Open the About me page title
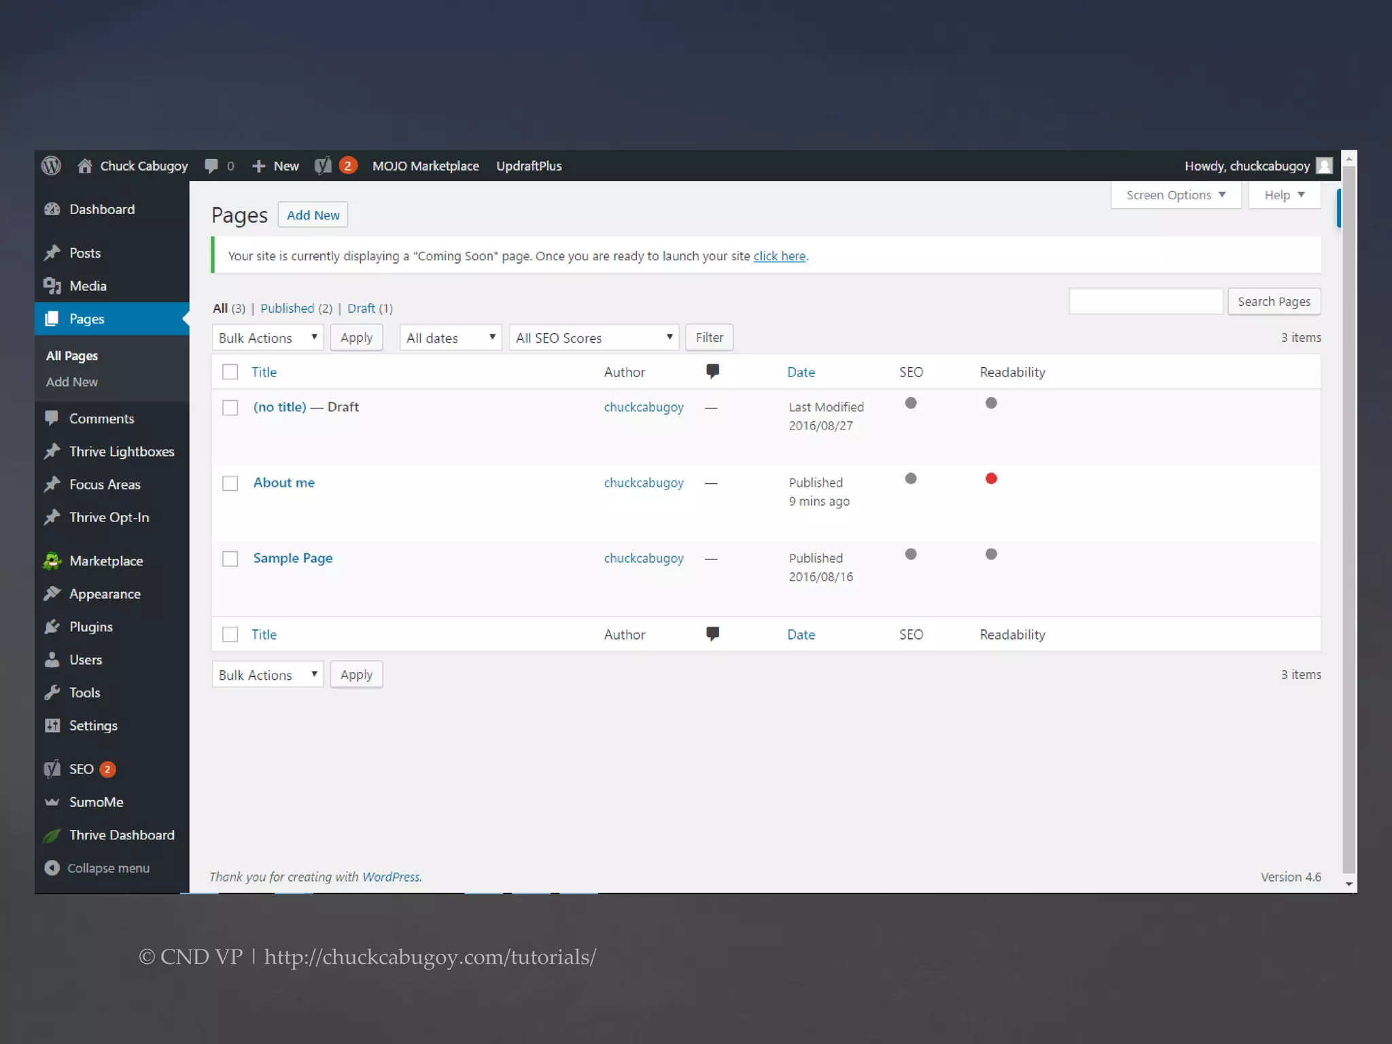 [x=284, y=483]
